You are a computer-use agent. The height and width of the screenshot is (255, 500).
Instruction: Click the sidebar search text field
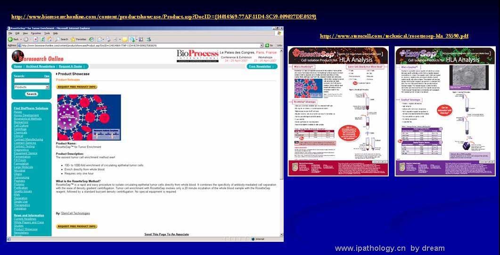coord(32,81)
